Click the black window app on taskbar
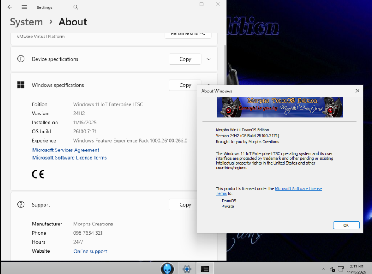 (205, 269)
